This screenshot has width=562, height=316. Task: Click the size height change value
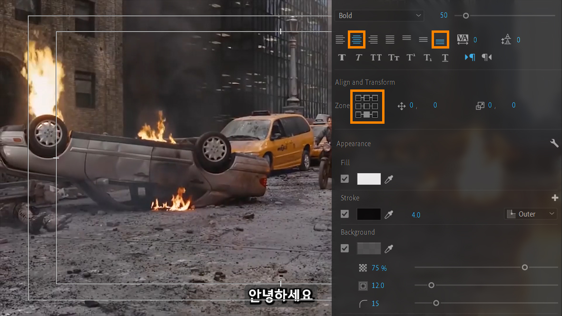tap(513, 105)
